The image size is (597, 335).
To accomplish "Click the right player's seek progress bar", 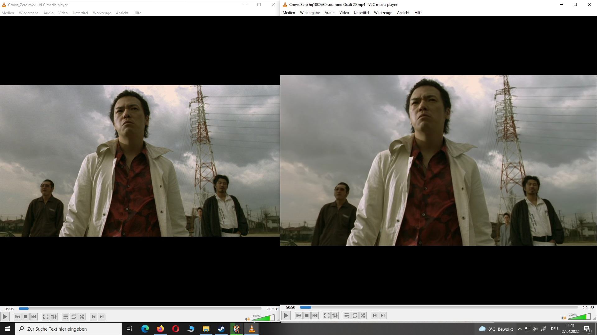I will click(438, 307).
